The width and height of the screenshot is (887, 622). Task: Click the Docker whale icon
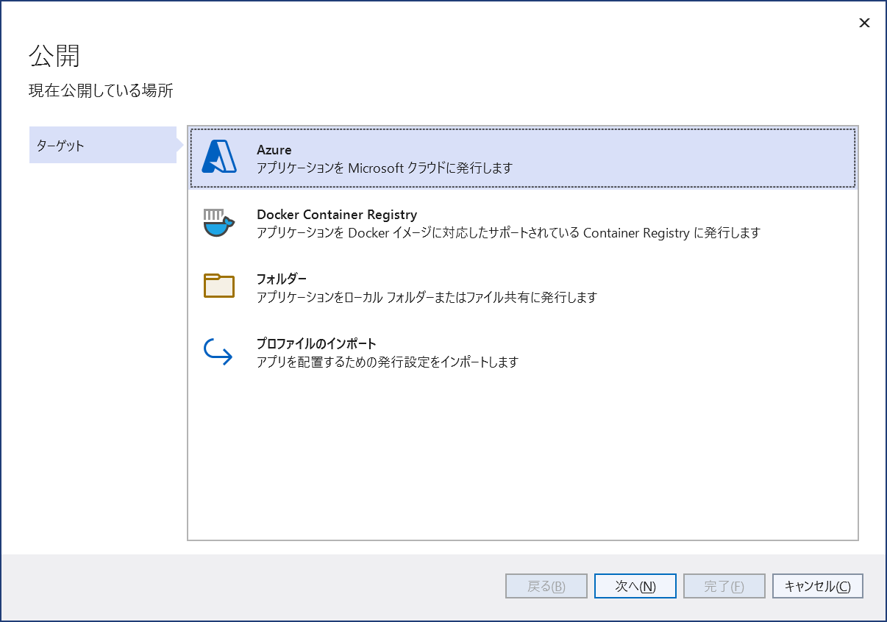click(218, 223)
